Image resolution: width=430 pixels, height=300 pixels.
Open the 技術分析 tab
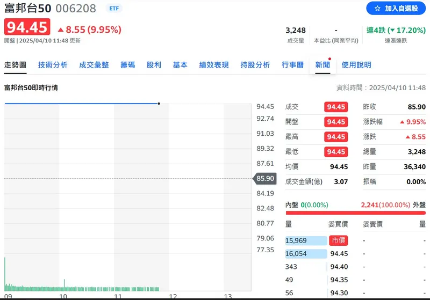[x=53, y=65]
